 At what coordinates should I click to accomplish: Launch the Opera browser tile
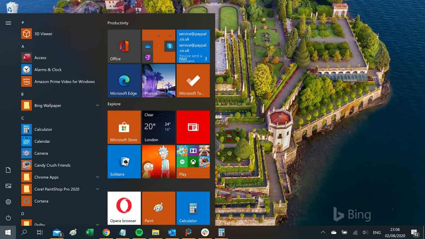click(124, 208)
